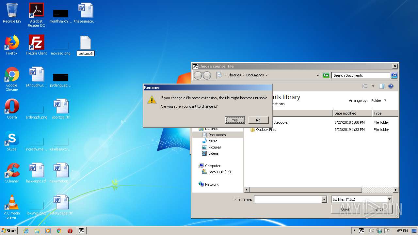The image size is (418, 235).
Task: Expand the arrow after Libraries in breadcrumb
Action: click(x=243, y=75)
